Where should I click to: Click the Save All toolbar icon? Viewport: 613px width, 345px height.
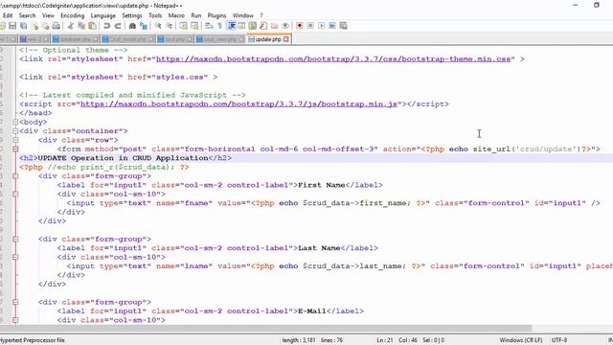coord(23,26)
